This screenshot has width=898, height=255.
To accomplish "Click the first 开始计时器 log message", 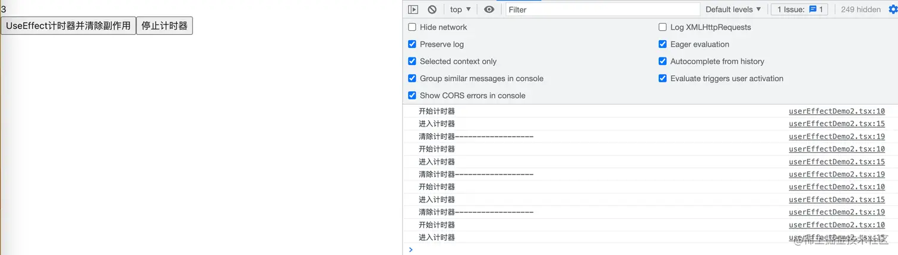I will (x=437, y=111).
